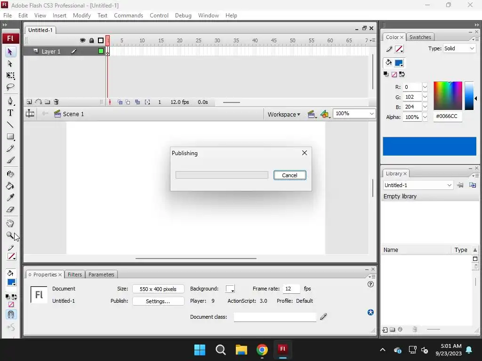Click Insert Layer Folder icon
482x361 pixels.
[x=48, y=102]
